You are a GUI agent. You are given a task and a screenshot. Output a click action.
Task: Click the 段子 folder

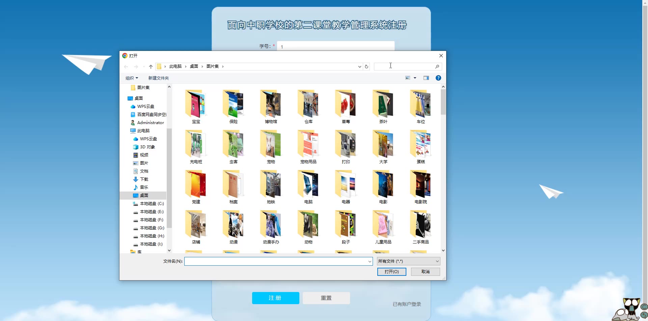click(x=346, y=227)
